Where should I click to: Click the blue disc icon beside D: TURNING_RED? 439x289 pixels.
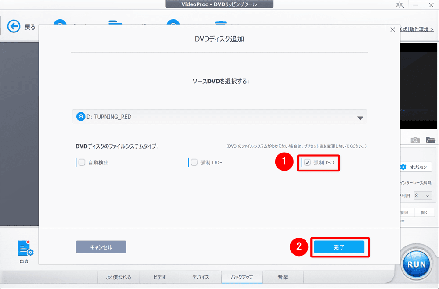(81, 117)
